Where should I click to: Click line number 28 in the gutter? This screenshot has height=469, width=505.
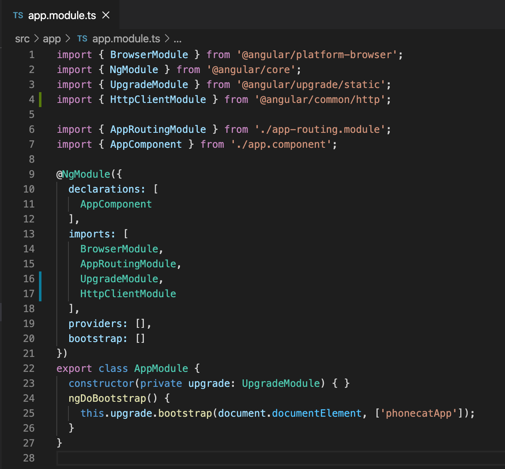(29, 458)
